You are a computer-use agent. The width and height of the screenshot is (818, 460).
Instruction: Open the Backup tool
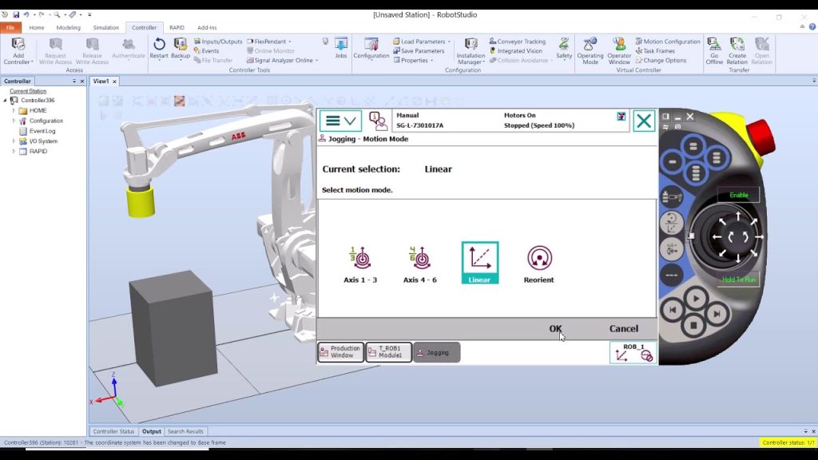pyautogui.click(x=181, y=49)
